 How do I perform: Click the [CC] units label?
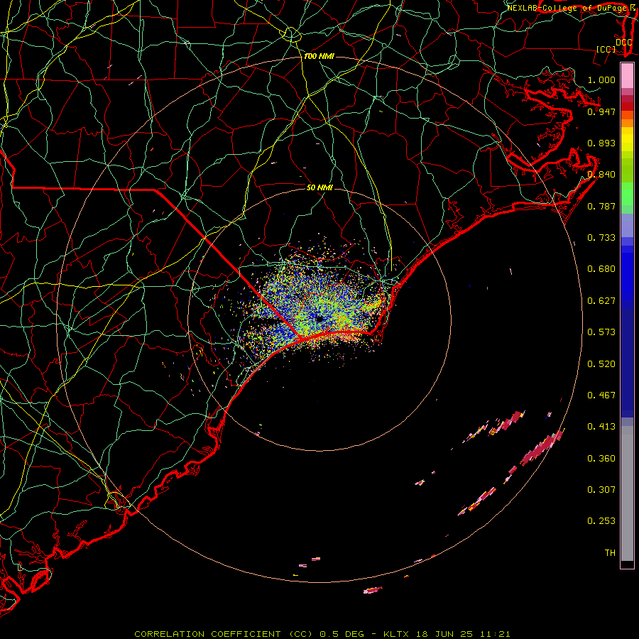coord(606,49)
